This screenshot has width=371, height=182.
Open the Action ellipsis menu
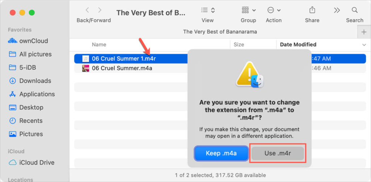274,10
